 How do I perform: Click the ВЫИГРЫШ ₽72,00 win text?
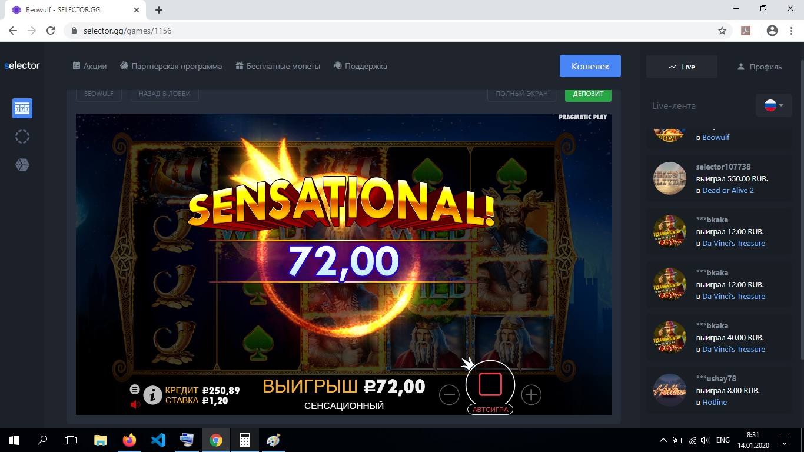[x=344, y=387]
